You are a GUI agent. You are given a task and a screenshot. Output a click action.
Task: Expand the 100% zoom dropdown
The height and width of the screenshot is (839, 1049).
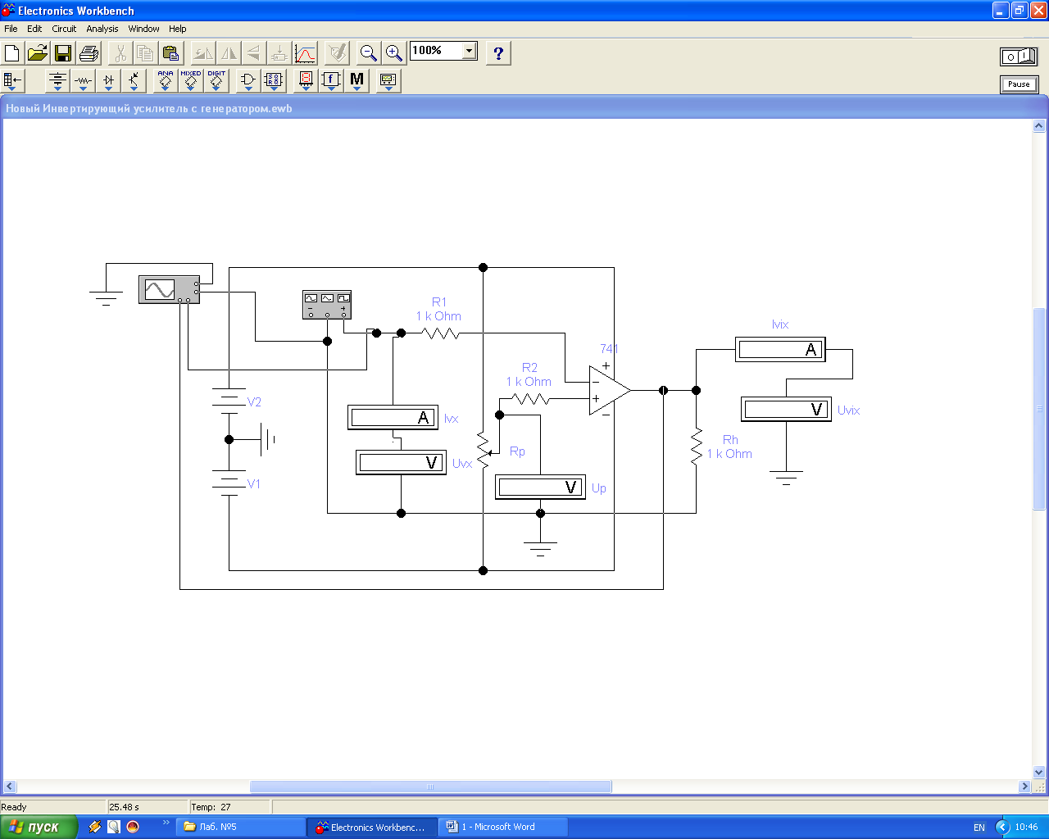(x=469, y=51)
